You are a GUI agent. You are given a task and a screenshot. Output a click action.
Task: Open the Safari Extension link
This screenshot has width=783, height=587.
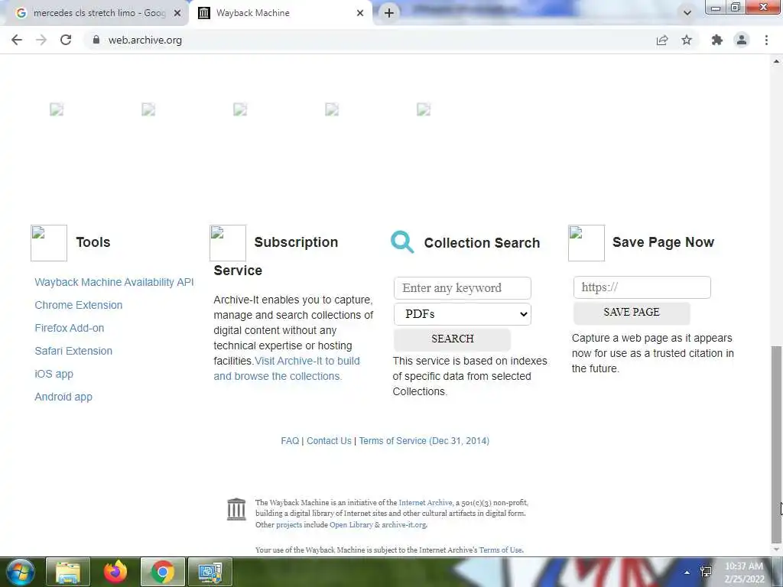pos(73,351)
